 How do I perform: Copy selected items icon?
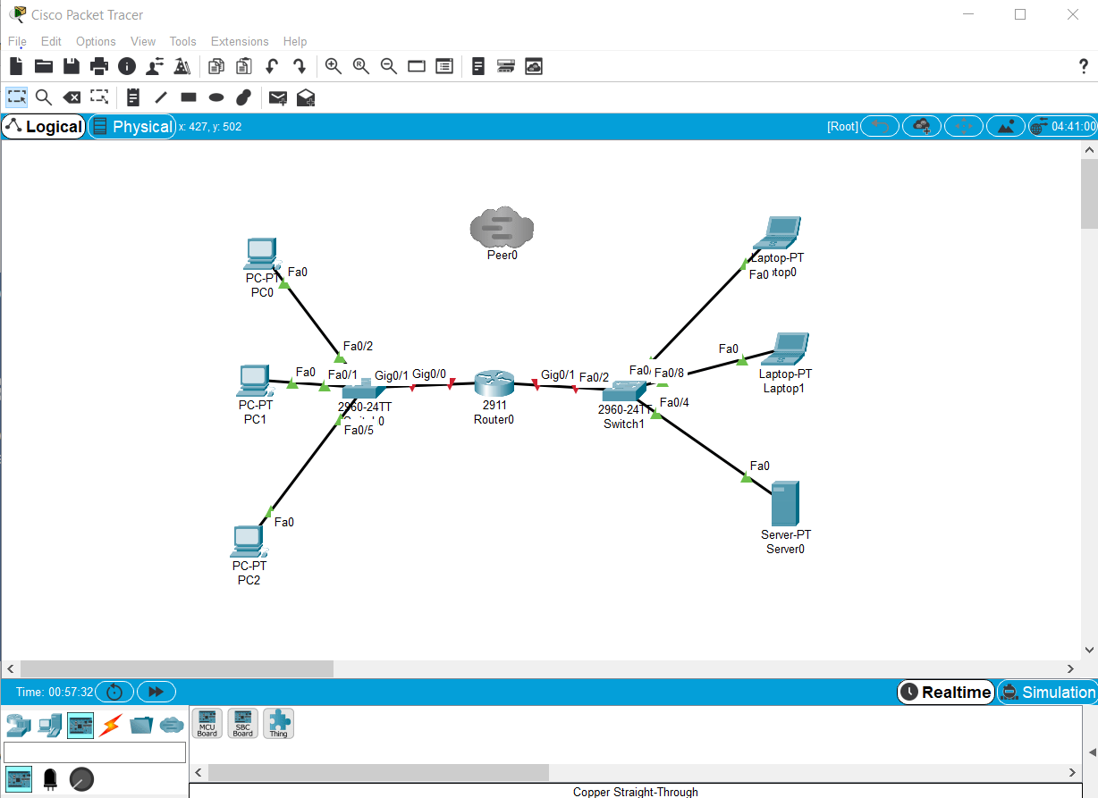(216, 66)
